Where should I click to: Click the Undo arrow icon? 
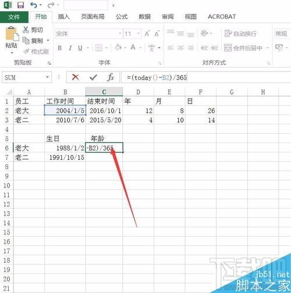(34, 5)
